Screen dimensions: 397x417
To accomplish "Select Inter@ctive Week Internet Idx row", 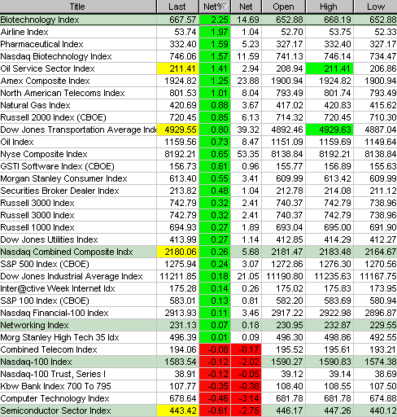I will pos(198,288).
